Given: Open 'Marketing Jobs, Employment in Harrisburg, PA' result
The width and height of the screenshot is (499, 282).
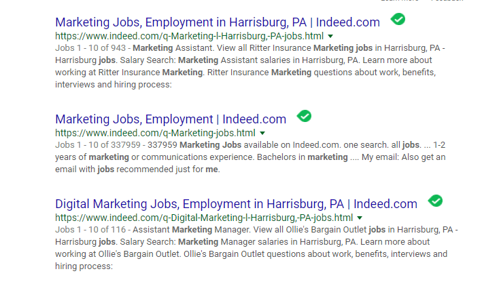Looking at the screenshot, I should click(218, 22).
